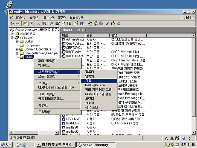The image size is (197, 148).
Task: Click the Export list toolbar icon
Action: pyautogui.click(x=69, y=23)
